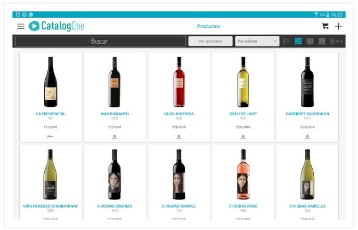Click the 178,00€ price

click(179, 127)
